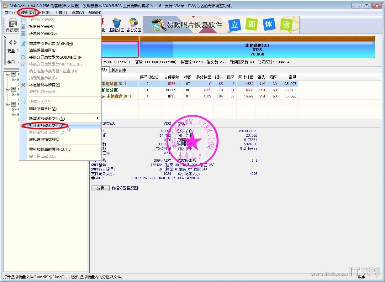The image size is (385, 282).
Task: Select the 本地磁盘(D:) partition bar
Action: pyautogui.click(x=257, y=50)
